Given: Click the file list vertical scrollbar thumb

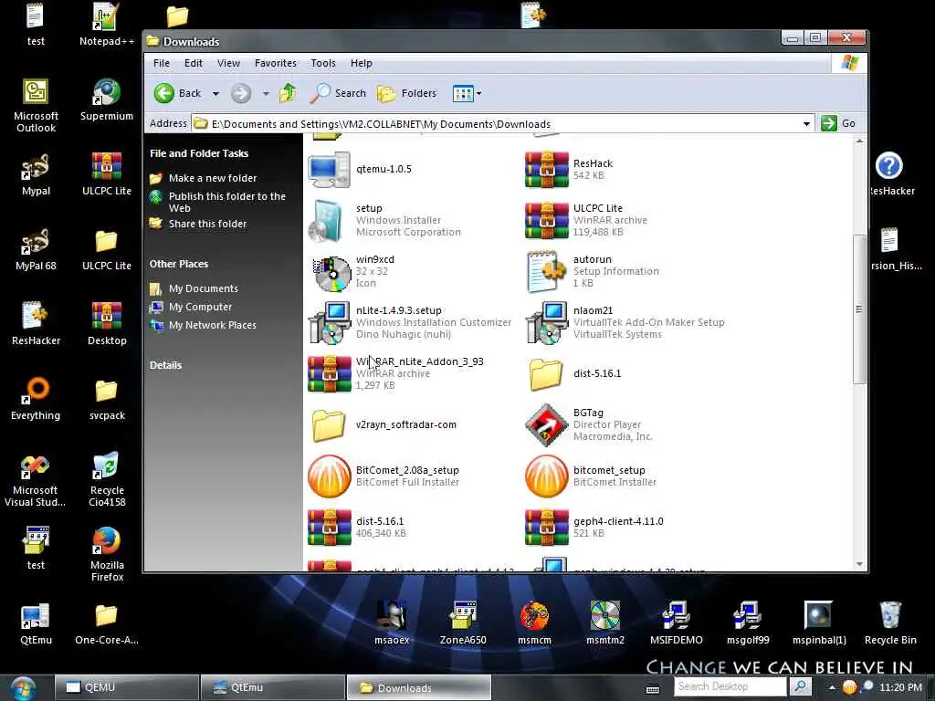Looking at the screenshot, I should pyautogui.click(x=859, y=309).
